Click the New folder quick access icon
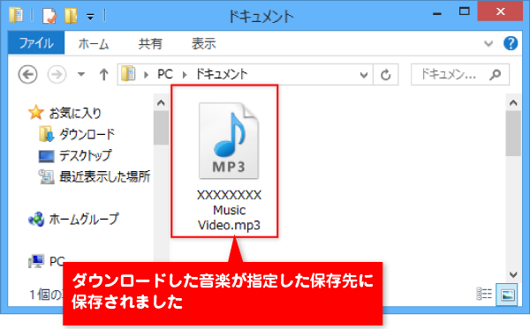 click(71, 16)
